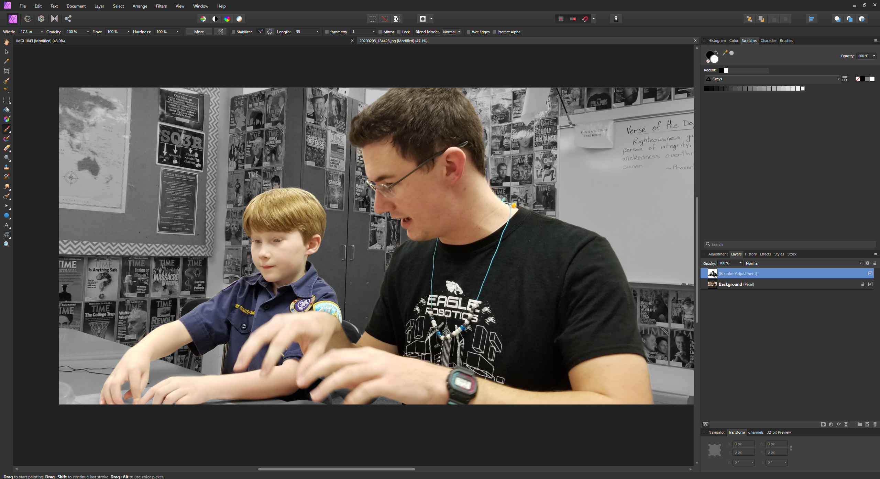Select the Flood Fill bucket tool

click(x=7, y=110)
